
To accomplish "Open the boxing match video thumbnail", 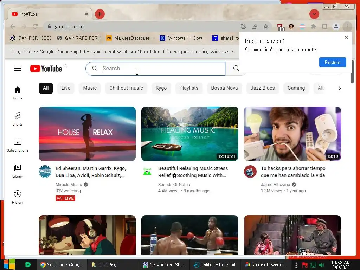I will (x=189, y=234).
